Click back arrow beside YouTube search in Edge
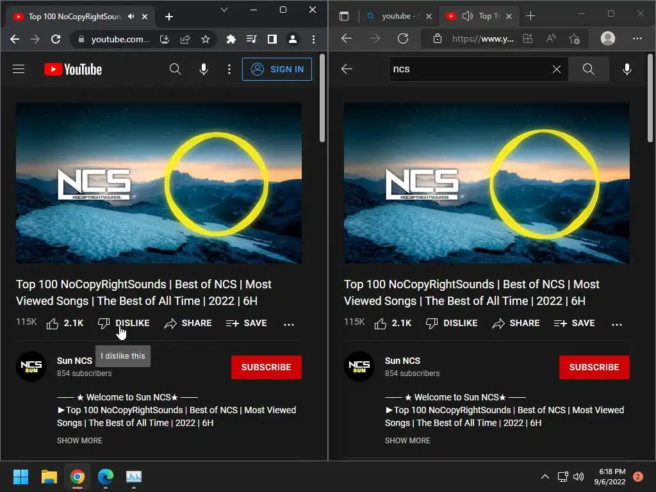The width and height of the screenshot is (656, 492). coord(347,69)
